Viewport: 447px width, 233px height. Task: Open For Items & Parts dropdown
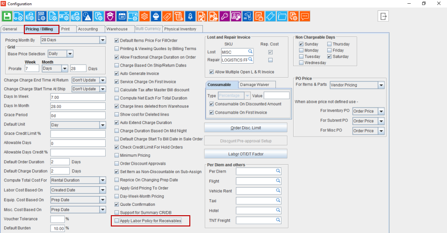381,85
